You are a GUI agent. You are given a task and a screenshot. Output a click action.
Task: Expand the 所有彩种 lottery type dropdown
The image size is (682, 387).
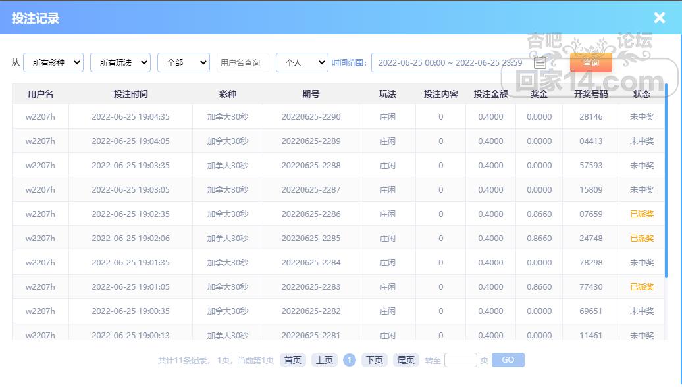[53, 62]
